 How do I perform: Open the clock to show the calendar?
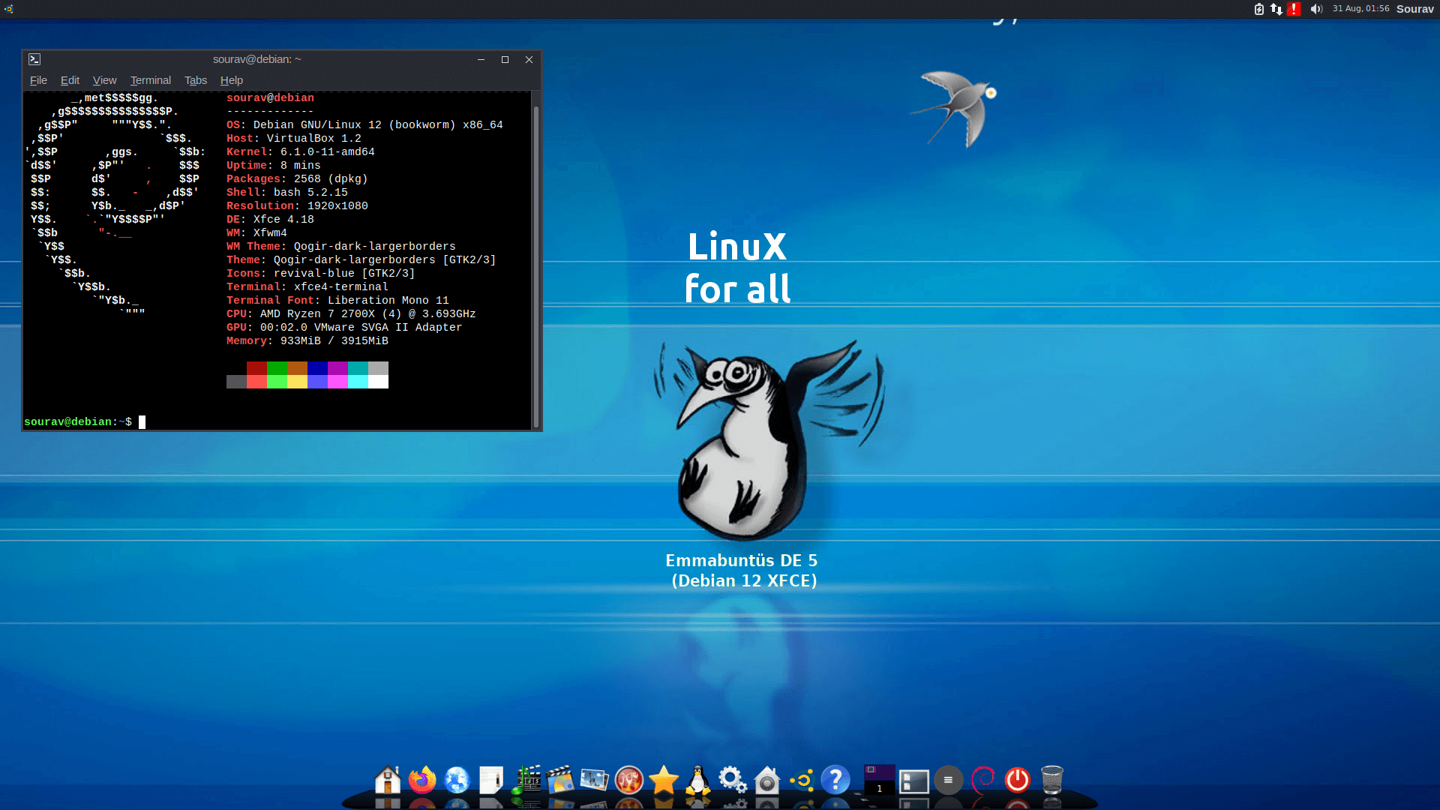(1360, 8)
